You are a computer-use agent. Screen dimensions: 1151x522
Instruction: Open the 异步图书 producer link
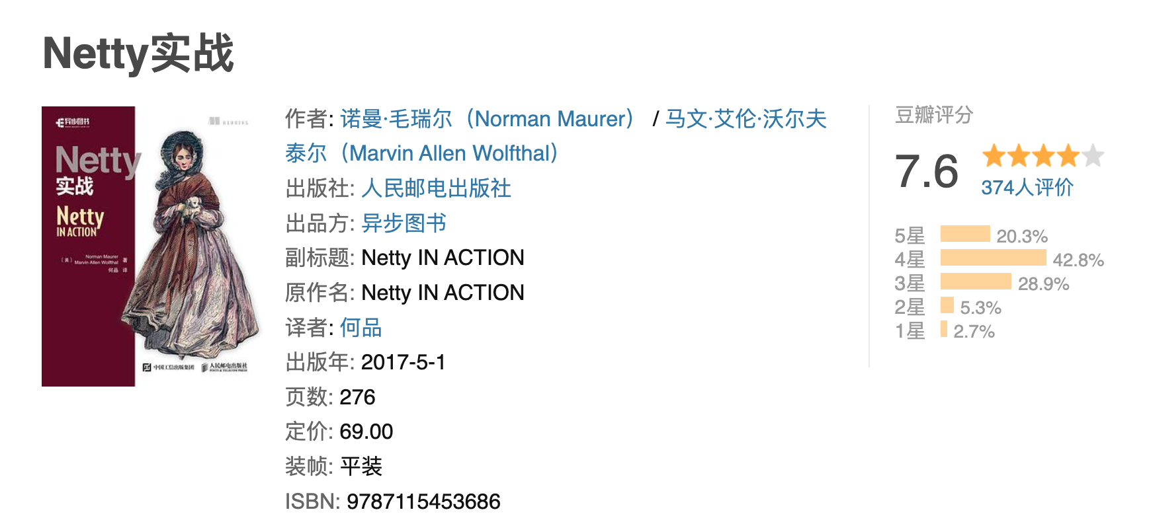point(404,223)
